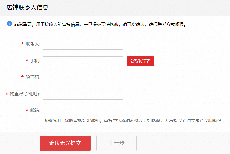Click the blue info icon beside the notice
The image size is (230, 154).
tap(9, 24)
